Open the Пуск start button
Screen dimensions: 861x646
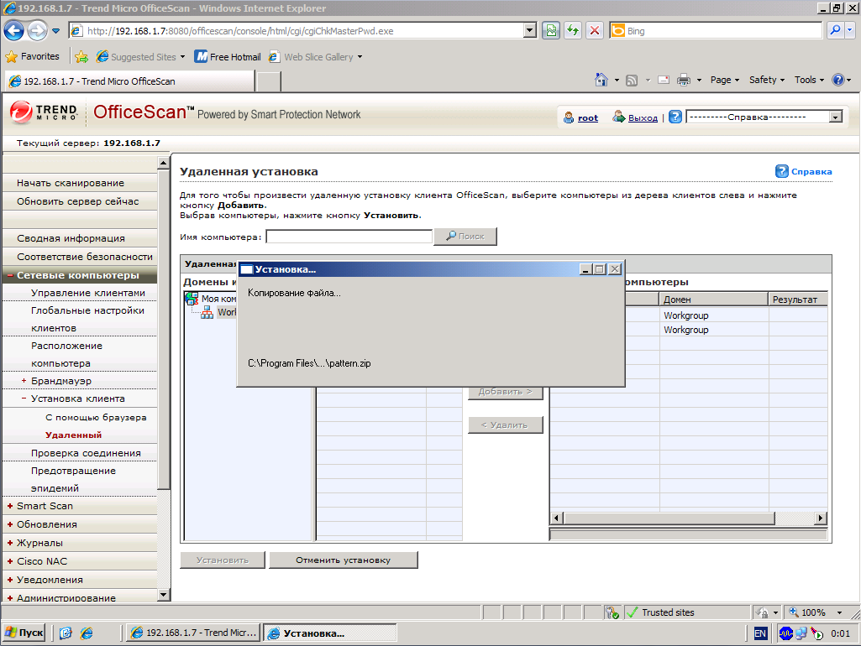pos(24,633)
